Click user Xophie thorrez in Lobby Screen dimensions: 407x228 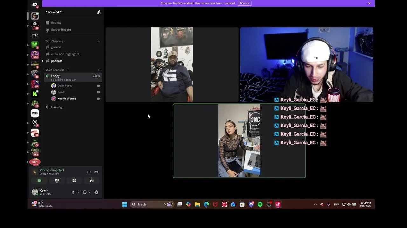tap(66, 99)
